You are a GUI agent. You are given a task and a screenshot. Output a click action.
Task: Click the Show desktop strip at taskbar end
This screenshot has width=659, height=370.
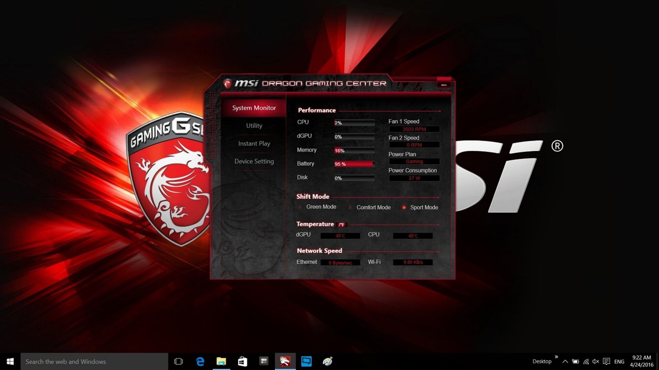(x=657, y=361)
